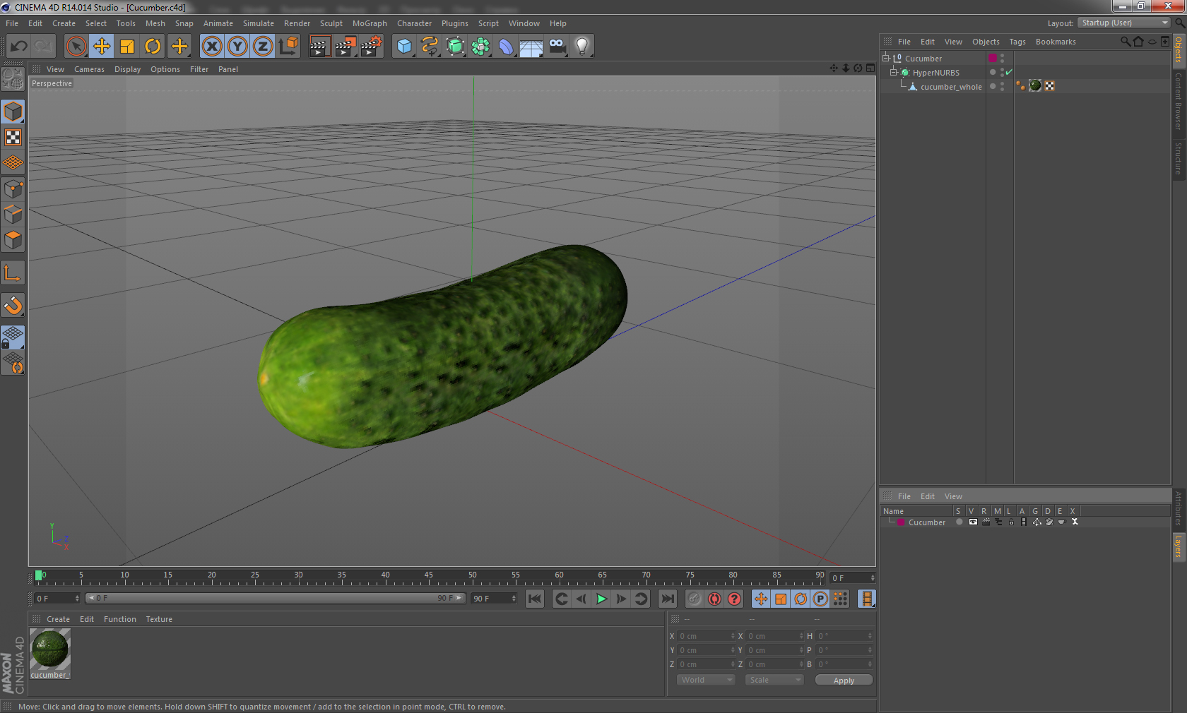Open the array modeling objects icon

pyautogui.click(x=480, y=47)
